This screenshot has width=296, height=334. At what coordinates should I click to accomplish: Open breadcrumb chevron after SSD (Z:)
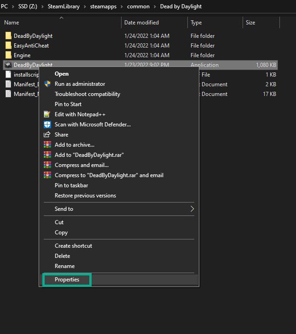tap(42, 6)
